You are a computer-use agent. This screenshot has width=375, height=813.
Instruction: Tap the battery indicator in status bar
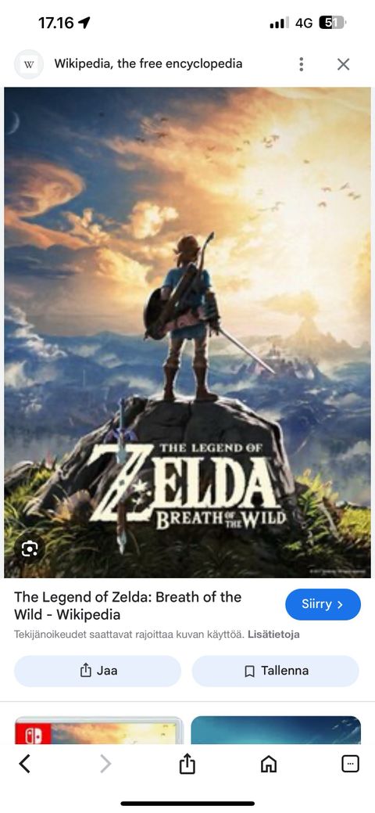(332, 23)
